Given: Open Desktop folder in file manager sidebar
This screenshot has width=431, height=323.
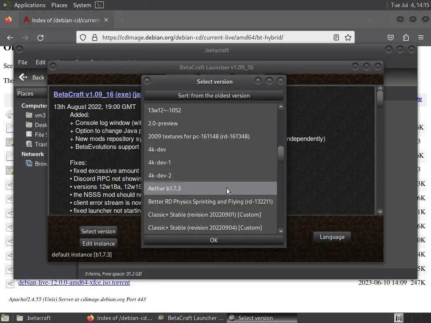Looking at the screenshot, I should pos(36,125).
